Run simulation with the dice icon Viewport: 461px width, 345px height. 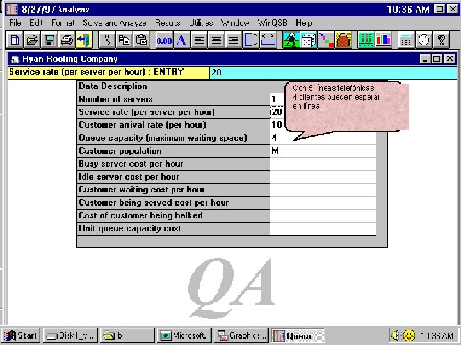(309, 40)
